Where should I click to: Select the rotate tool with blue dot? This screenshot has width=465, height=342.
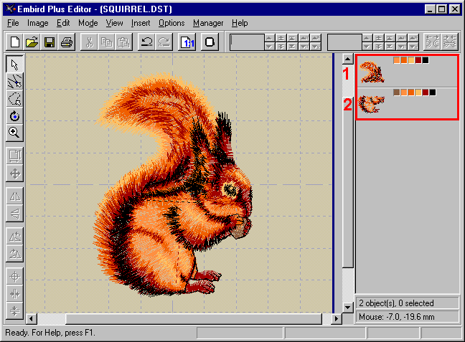[14, 116]
